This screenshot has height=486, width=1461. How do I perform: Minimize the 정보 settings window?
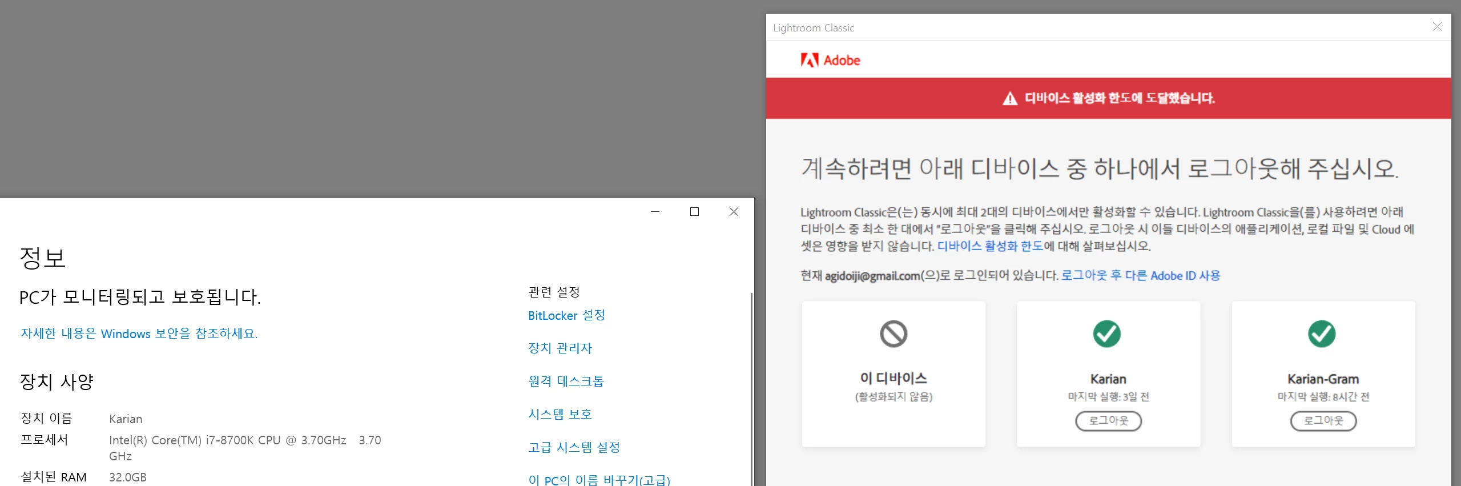tap(655, 212)
